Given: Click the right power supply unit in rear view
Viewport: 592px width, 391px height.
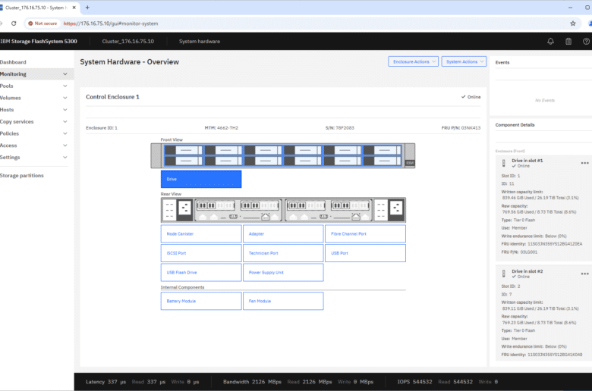Looking at the screenshot, I should [389, 210].
